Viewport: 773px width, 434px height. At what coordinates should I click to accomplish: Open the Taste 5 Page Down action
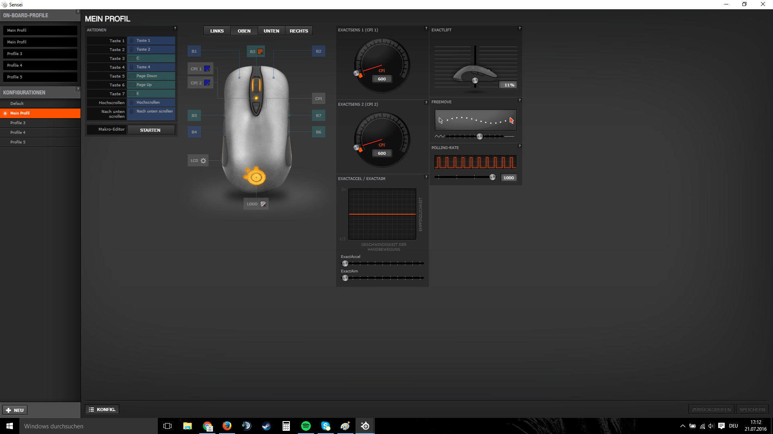151,76
